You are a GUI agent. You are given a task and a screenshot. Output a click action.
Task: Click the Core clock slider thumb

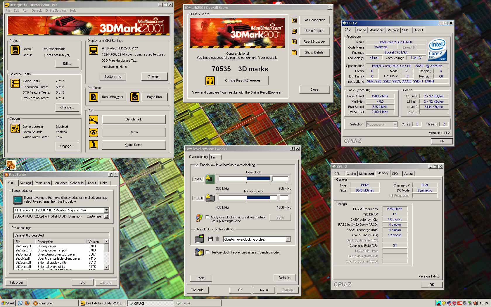[272, 179]
